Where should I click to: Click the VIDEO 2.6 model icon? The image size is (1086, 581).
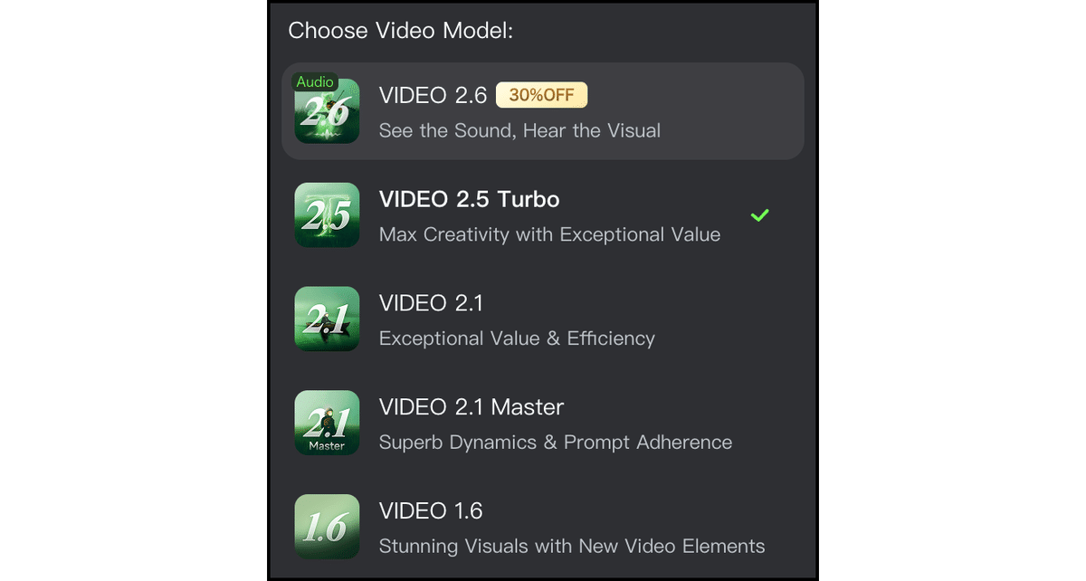pyautogui.click(x=328, y=115)
